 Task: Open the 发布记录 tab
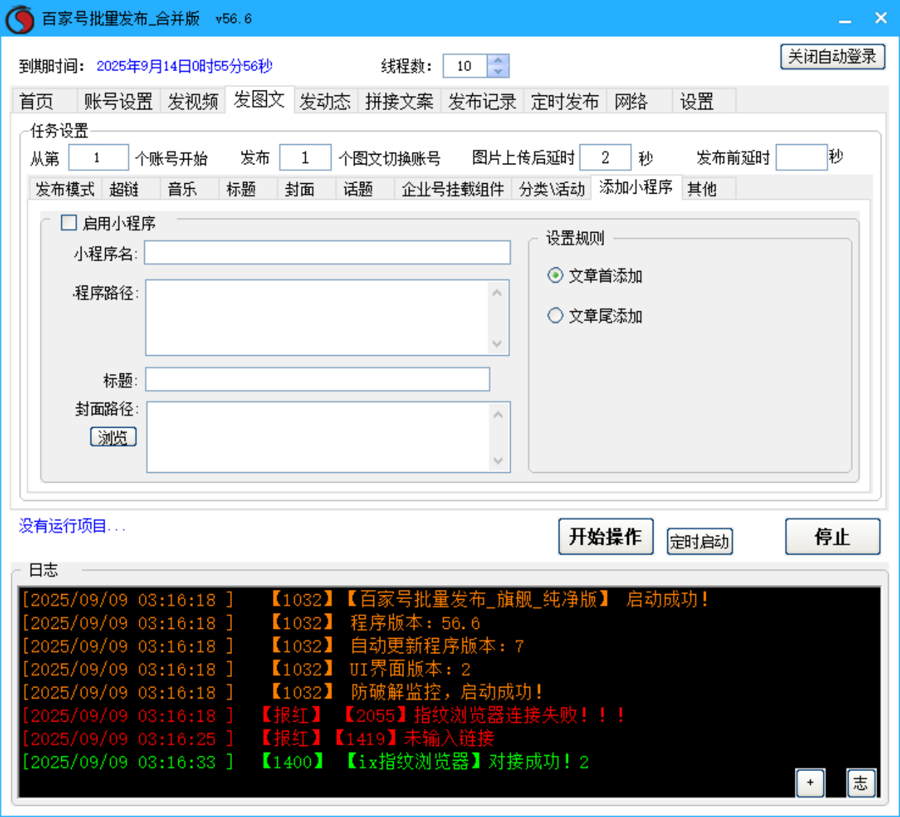(481, 101)
